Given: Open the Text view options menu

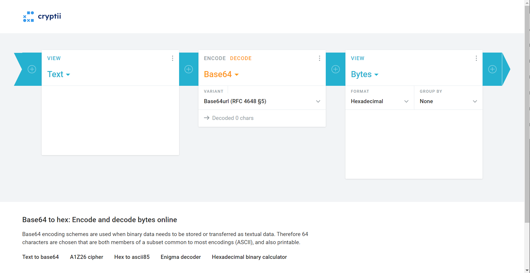Looking at the screenshot, I should (172, 58).
